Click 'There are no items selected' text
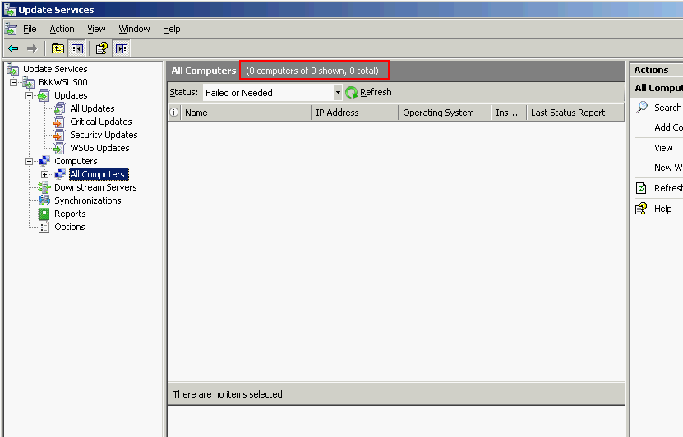 point(228,394)
